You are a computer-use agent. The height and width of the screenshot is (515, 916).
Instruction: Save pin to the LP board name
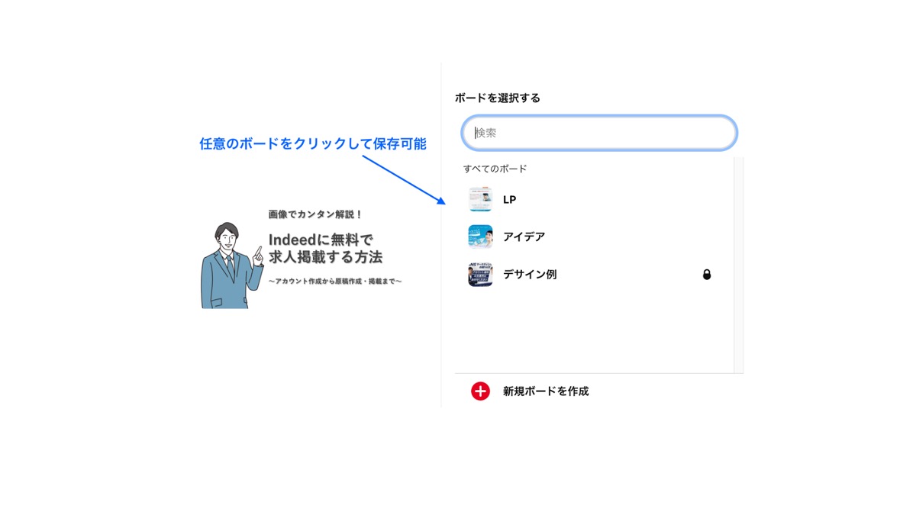509,200
